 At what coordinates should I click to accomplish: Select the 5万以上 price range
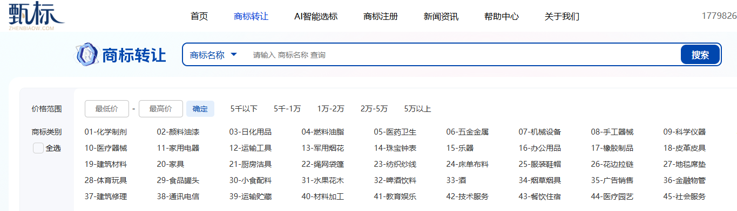coord(417,109)
